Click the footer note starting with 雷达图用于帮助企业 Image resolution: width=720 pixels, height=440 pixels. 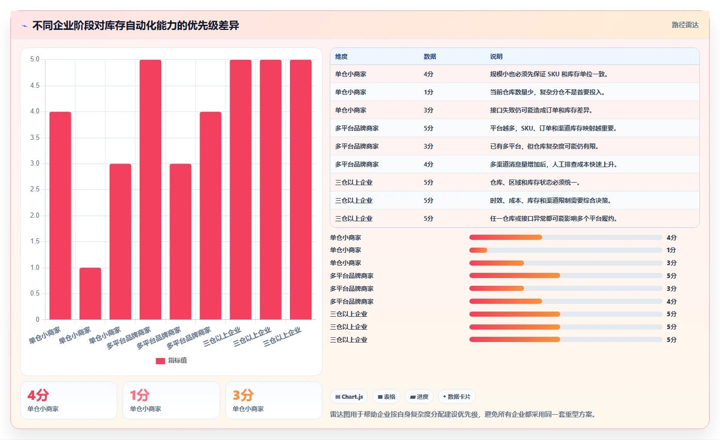[463, 414]
